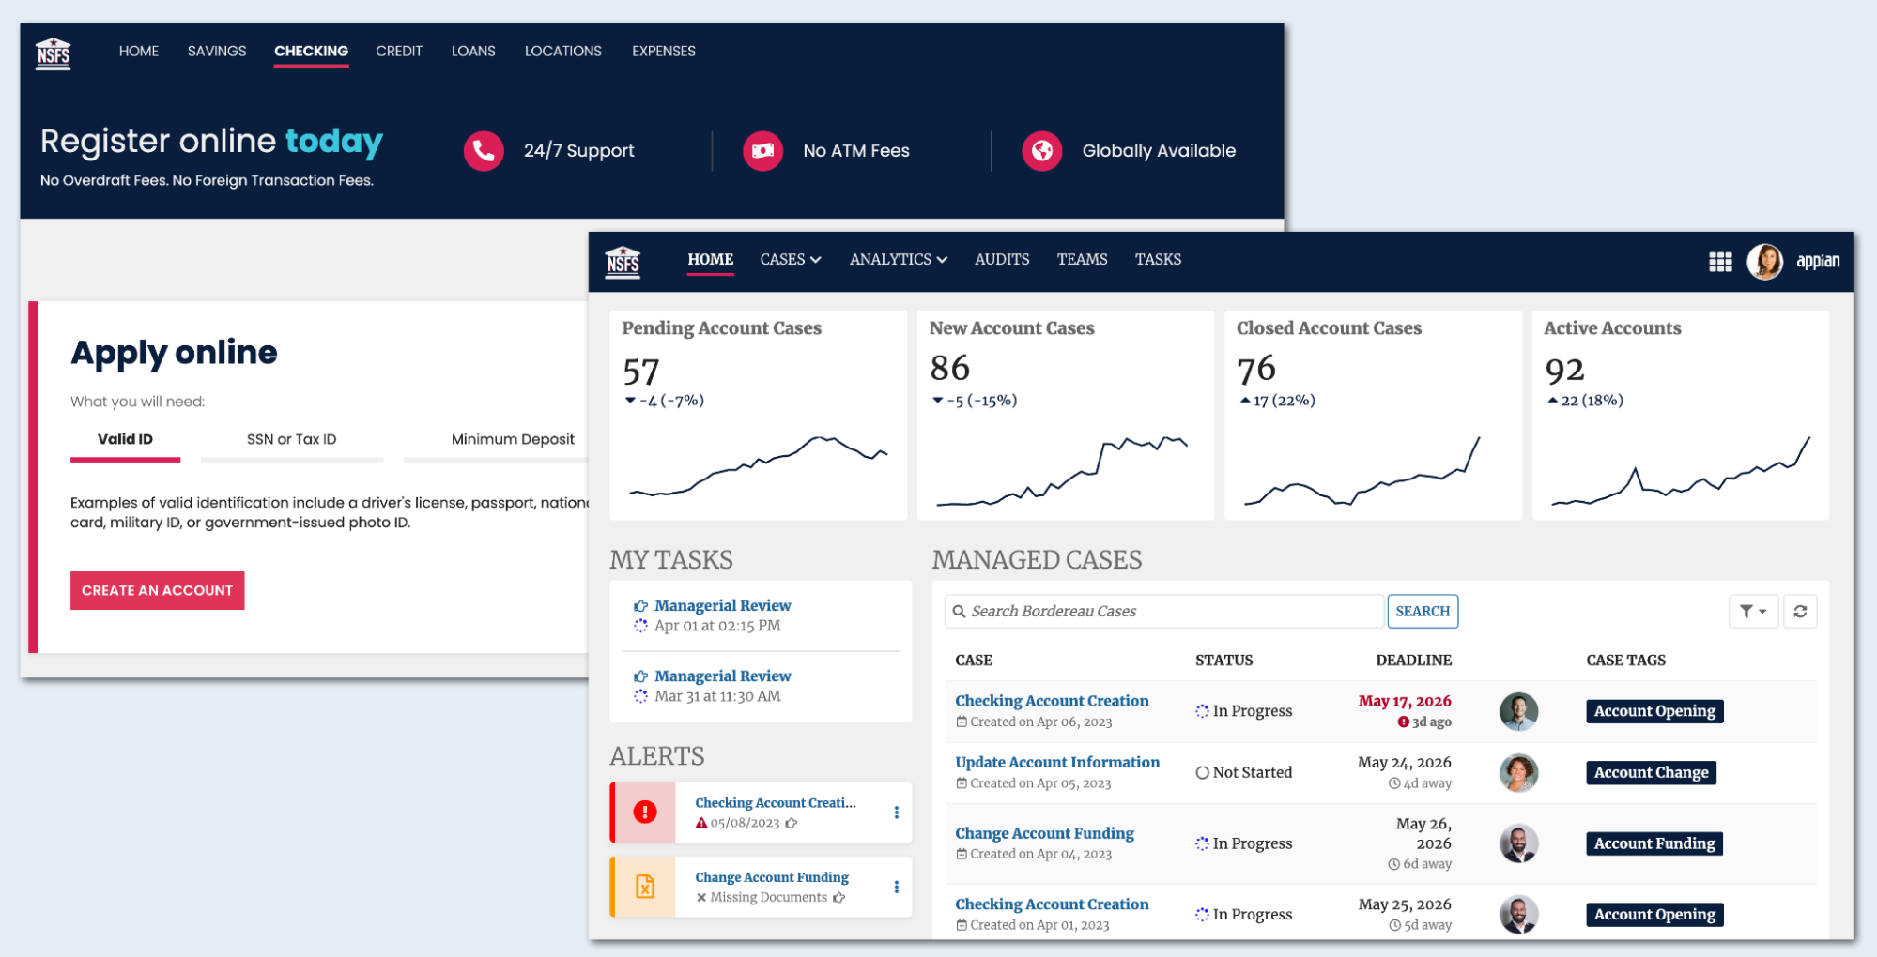
Task: Open the three-dot menu on Change Account Funding alert
Action: [896, 887]
